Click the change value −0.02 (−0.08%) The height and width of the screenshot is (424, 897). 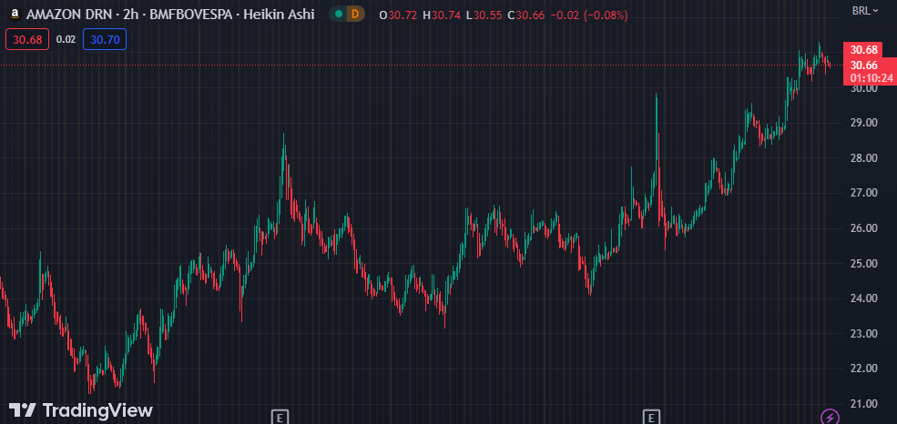click(x=588, y=15)
